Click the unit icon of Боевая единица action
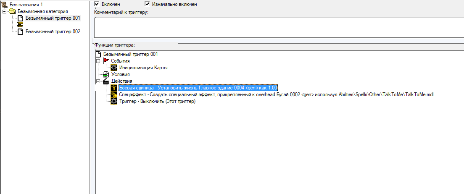The height and width of the screenshot is (194, 464). tap(114, 88)
